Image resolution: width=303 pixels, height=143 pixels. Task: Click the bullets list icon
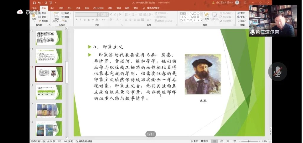click(x=127, y=14)
